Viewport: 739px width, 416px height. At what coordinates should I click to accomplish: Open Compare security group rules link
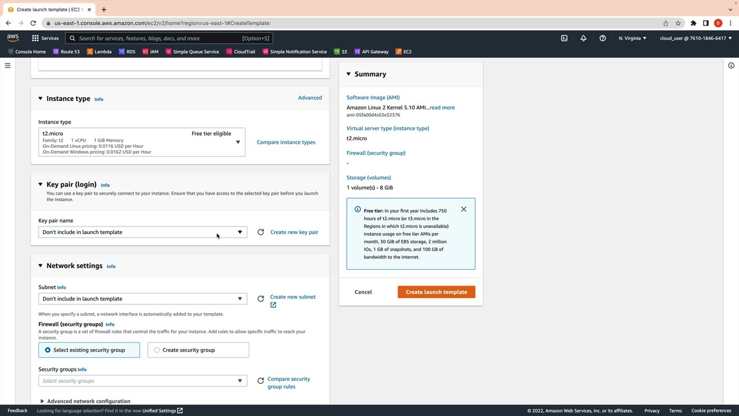[x=289, y=382]
